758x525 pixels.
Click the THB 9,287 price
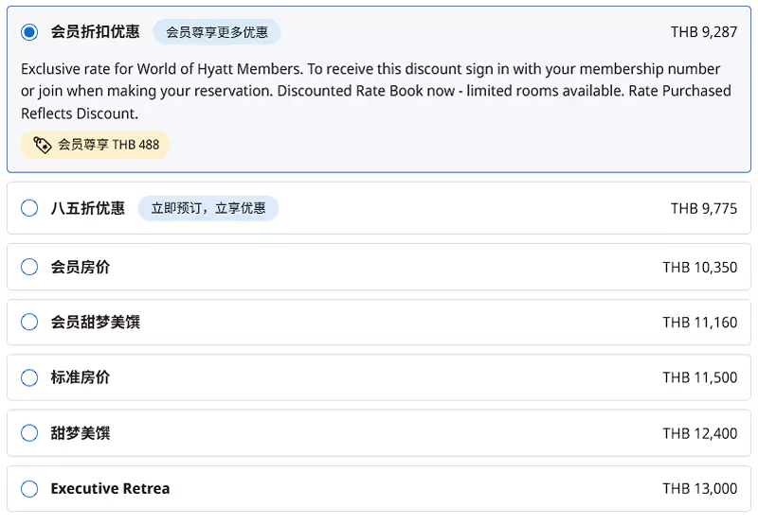(x=703, y=32)
